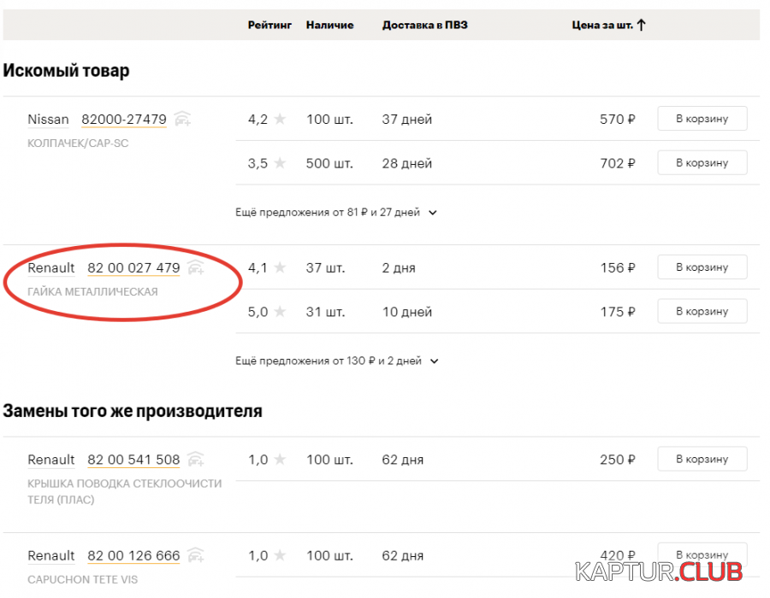This screenshot has height=598, width=770.
Task: Sort by Рейтинг column header
Action: tap(269, 25)
